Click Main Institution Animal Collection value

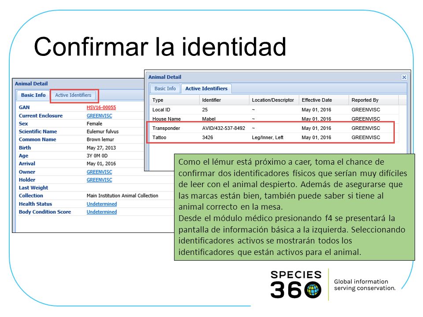pos(122,195)
